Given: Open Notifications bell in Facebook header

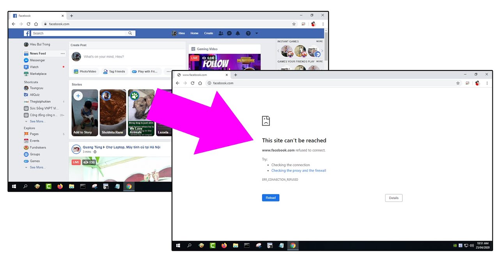Looking at the screenshot, I should pyautogui.click(x=238, y=33).
